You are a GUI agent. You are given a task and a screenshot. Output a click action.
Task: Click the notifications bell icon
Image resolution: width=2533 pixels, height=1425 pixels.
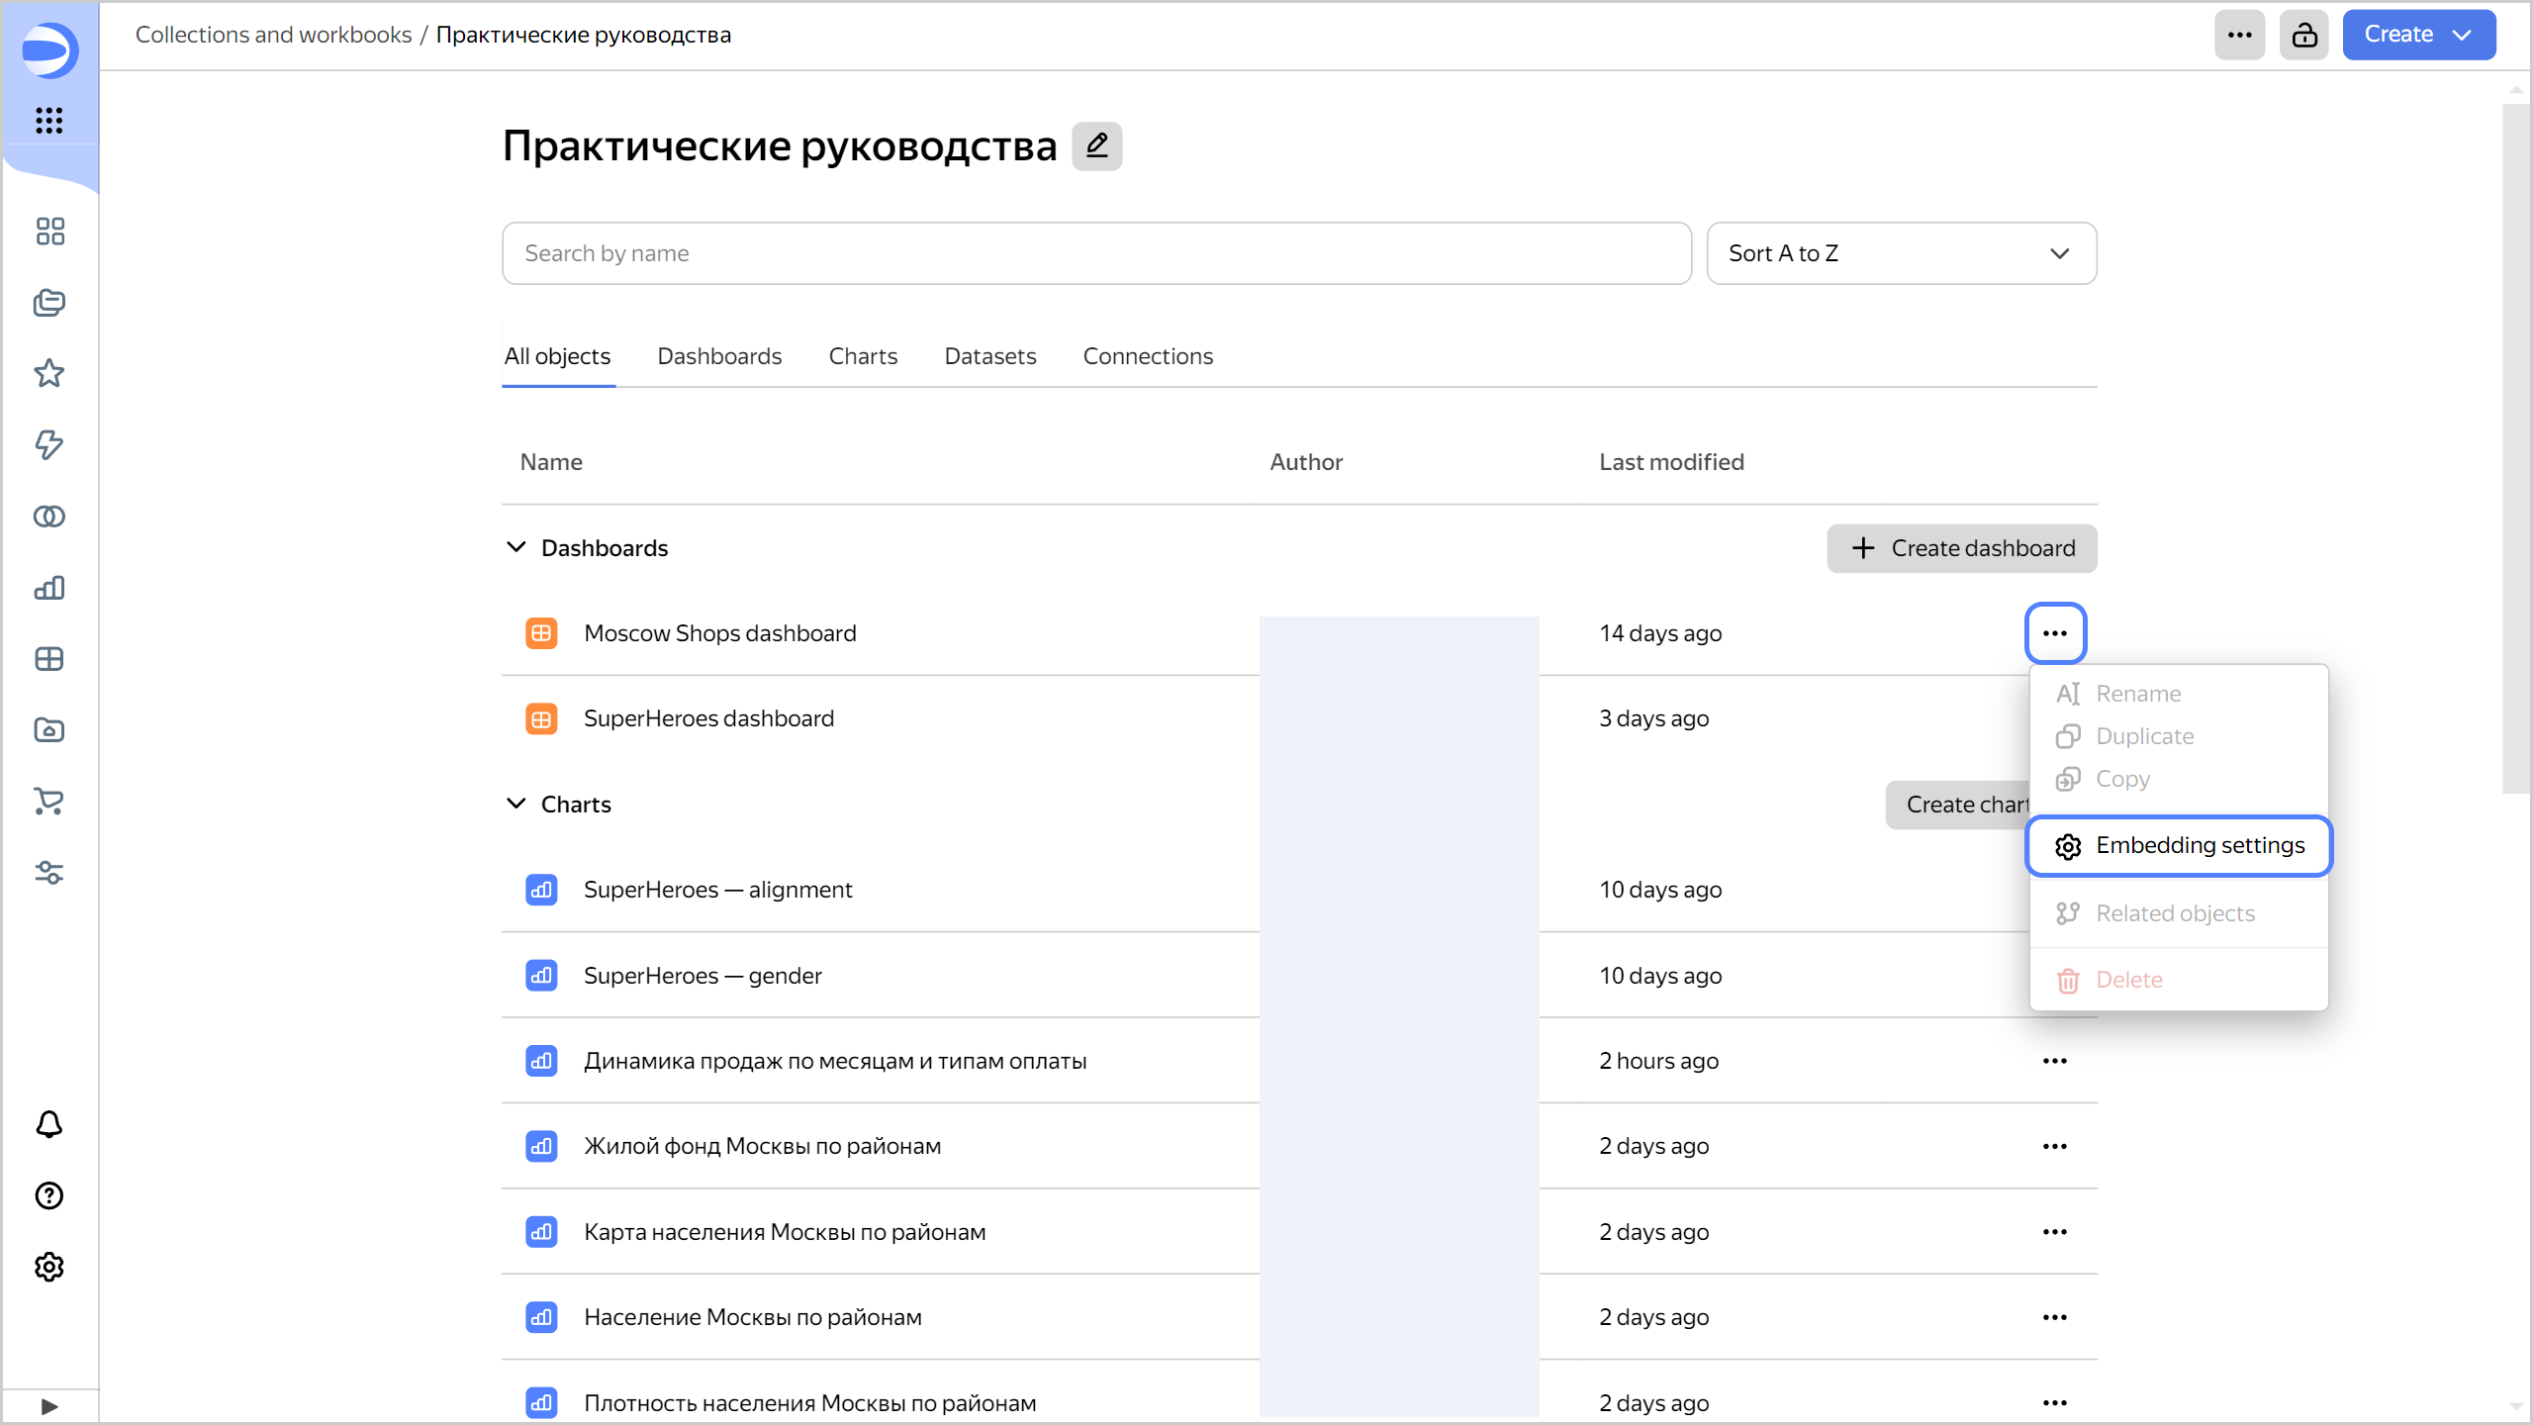pos(49,1125)
